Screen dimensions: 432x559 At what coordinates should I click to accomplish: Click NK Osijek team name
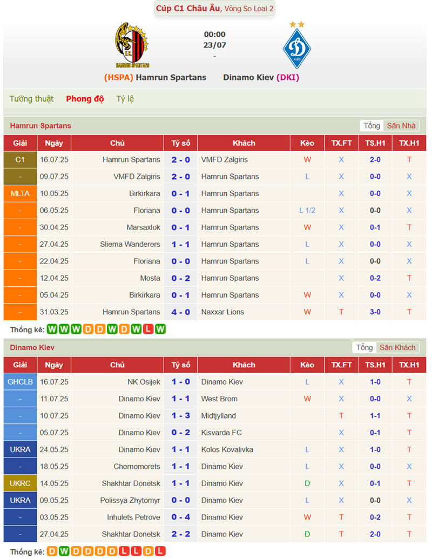tap(144, 382)
